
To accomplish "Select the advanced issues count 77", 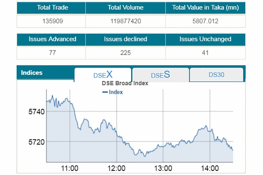I will pos(51,52).
